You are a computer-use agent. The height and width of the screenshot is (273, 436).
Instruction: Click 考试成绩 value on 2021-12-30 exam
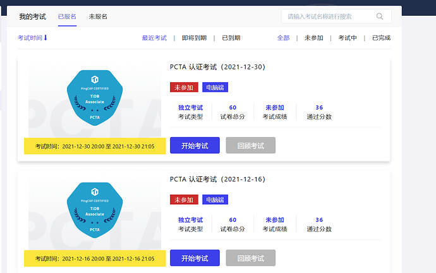click(x=275, y=107)
